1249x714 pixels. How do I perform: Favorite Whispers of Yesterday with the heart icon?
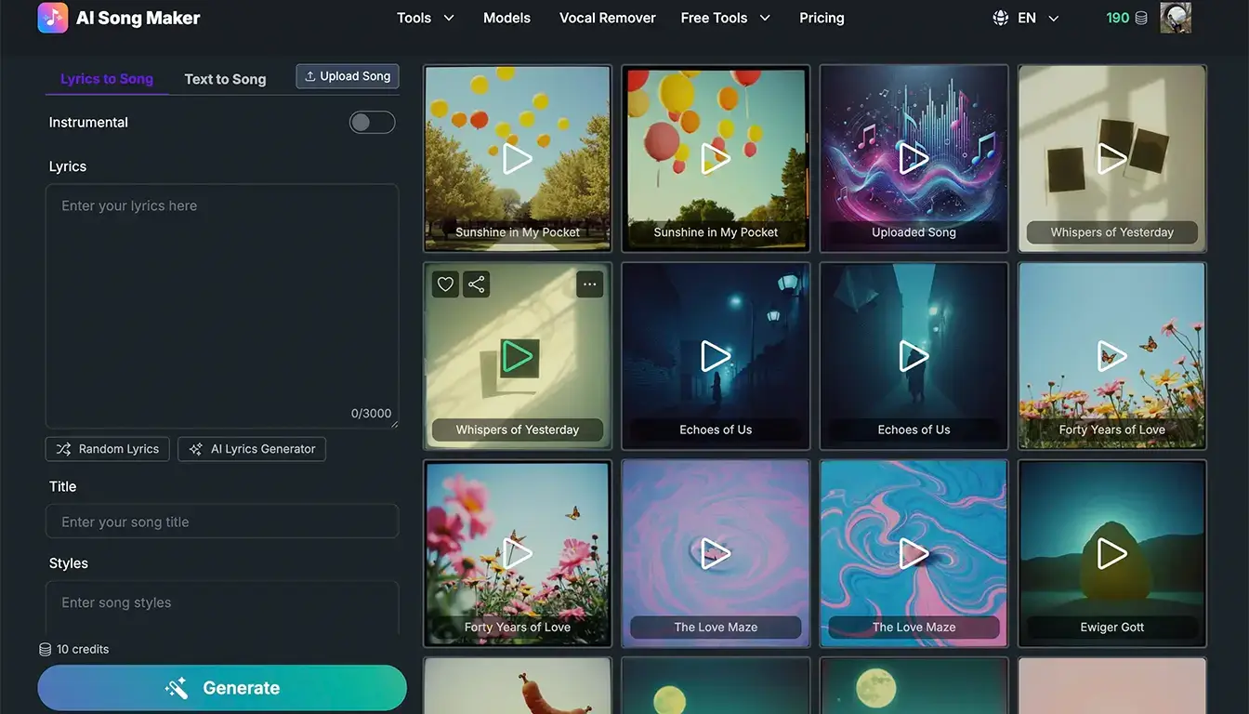(444, 284)
